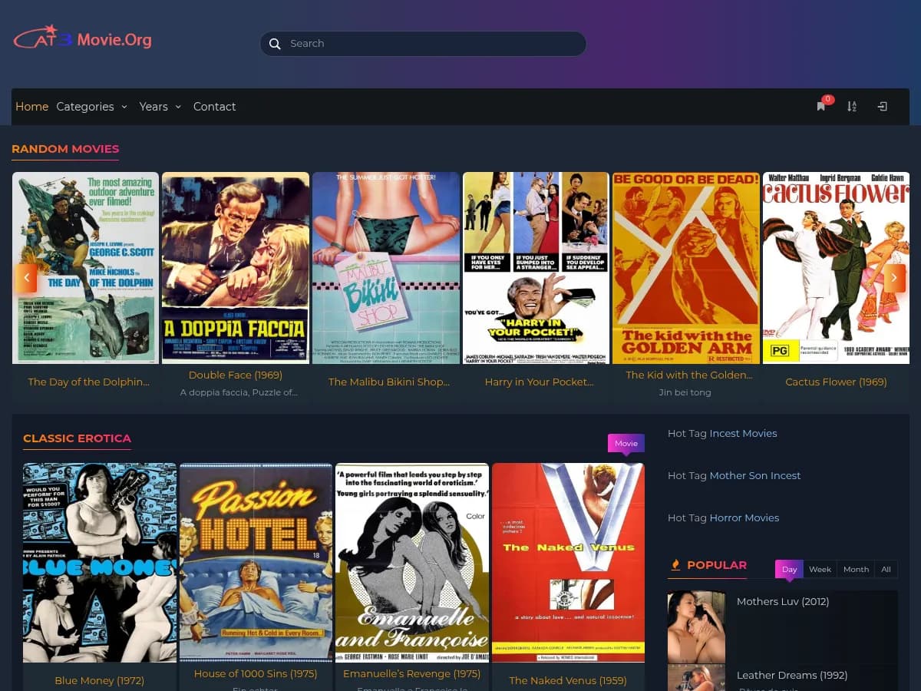
Task: Open the Contact page
Action: tap(214, 107)
